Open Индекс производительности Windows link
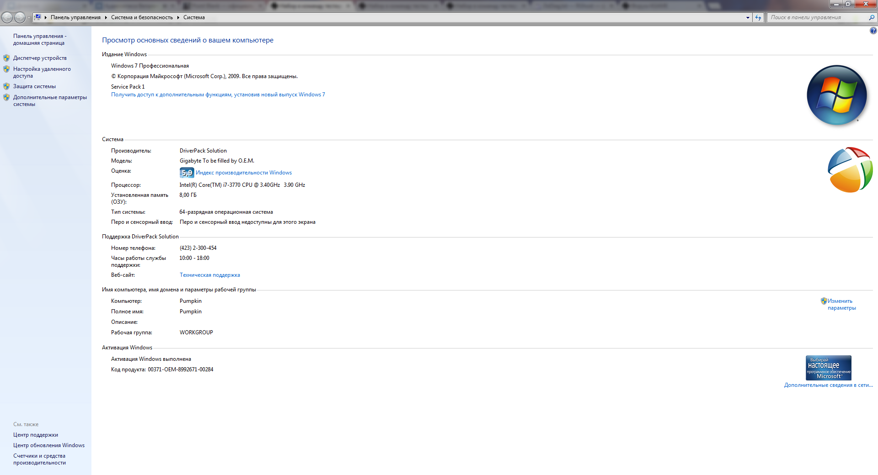Screen dimensions: 878x475 click(x=244, y=173)
